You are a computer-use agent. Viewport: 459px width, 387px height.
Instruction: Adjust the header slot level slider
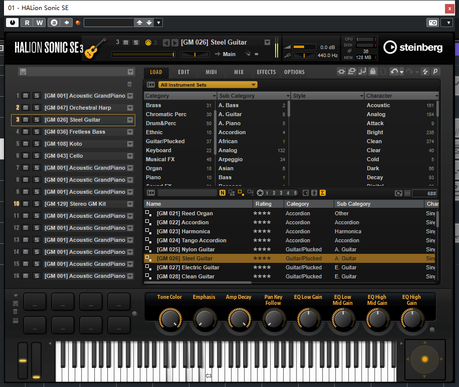click(x=143, y=54)
